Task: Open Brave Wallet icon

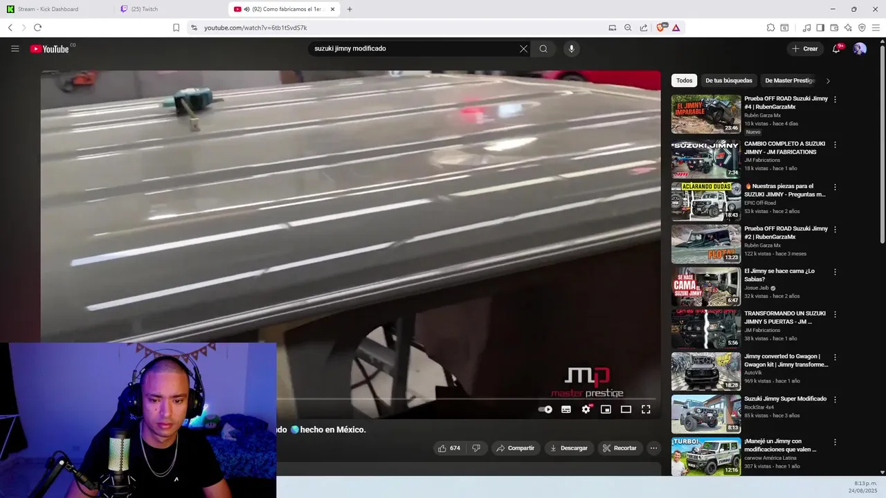Action: point(834,28)
